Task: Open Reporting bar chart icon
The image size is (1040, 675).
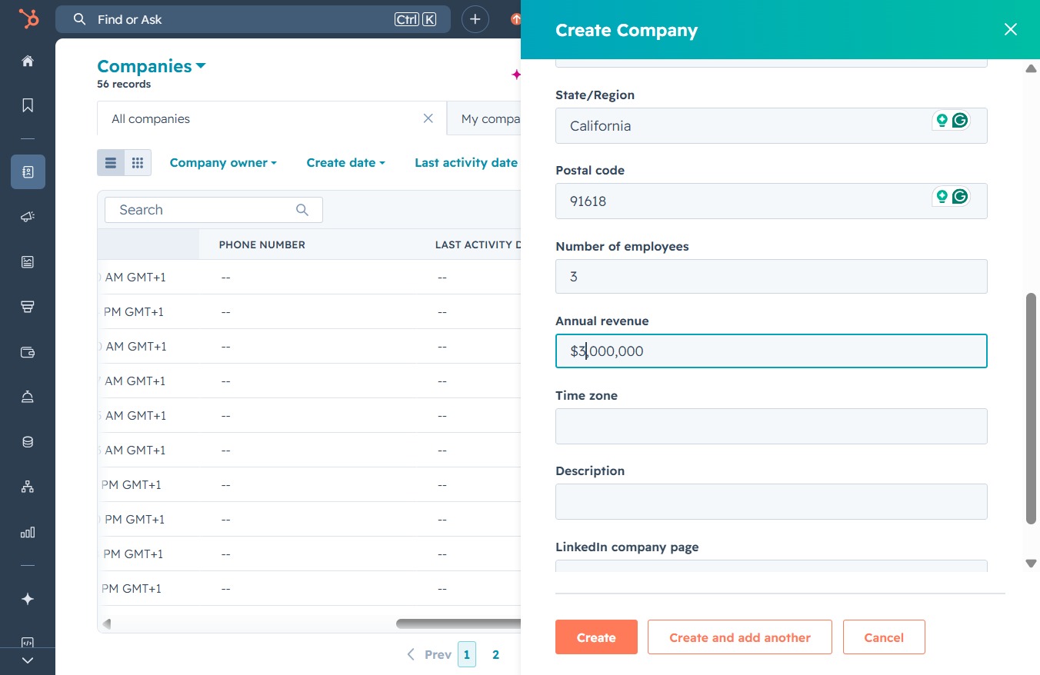Action: pyautogui.click(x=28, y=532)
